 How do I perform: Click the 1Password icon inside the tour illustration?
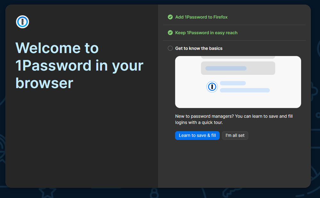tap(212, 87)
